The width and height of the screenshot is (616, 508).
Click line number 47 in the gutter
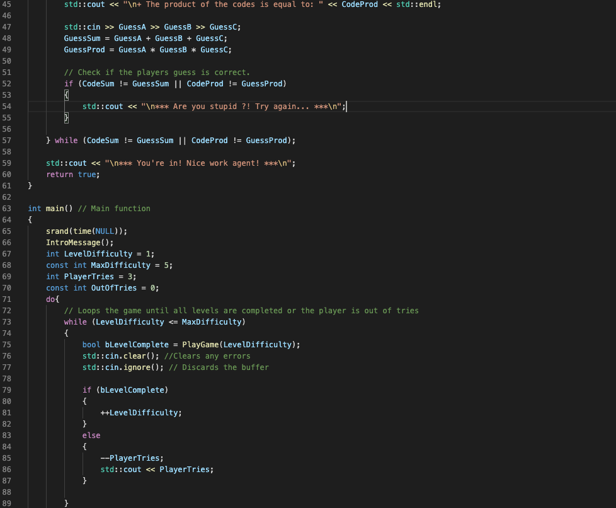[7, 27]
